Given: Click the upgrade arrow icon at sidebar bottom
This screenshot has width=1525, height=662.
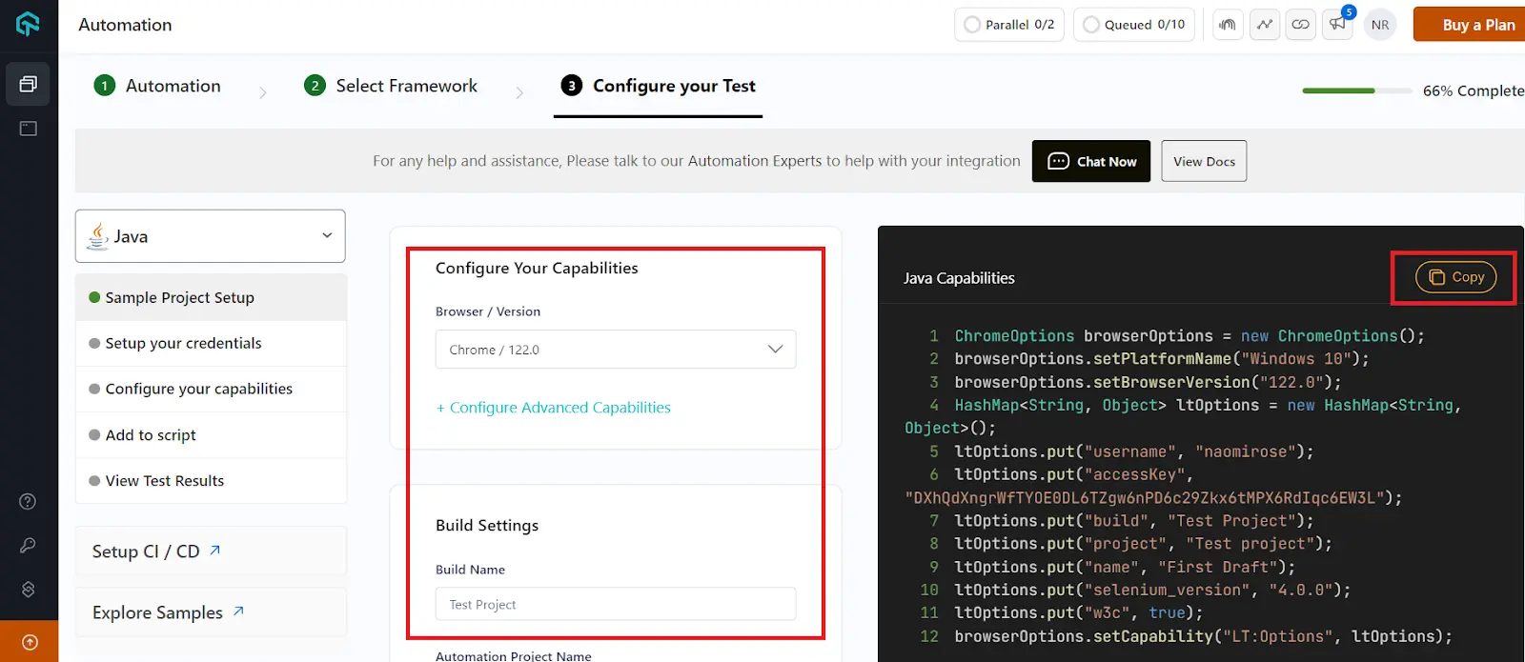Looking at the screenshot, I should pos(29,642).
